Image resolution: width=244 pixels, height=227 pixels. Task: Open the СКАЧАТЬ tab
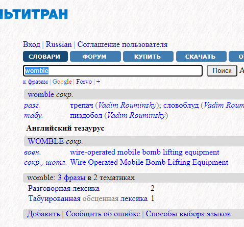coord(201,57)
